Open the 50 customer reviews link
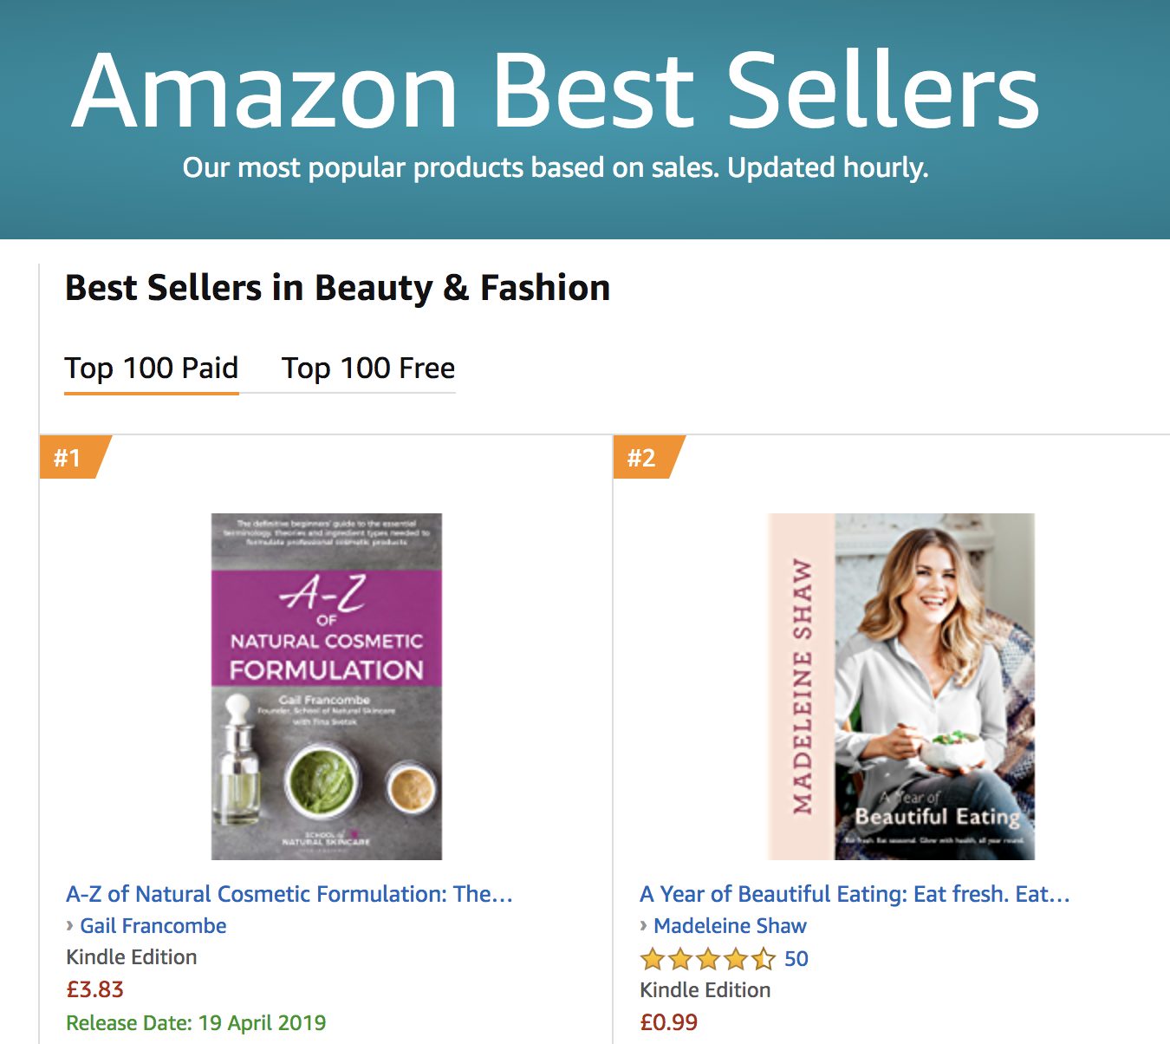This screenshot has width=1170, height=1044. (x=796, y=959)
